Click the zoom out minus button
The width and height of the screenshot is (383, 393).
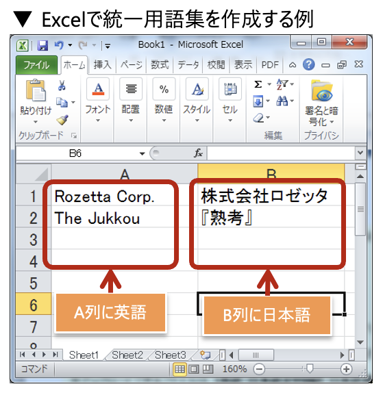point(259,369)
